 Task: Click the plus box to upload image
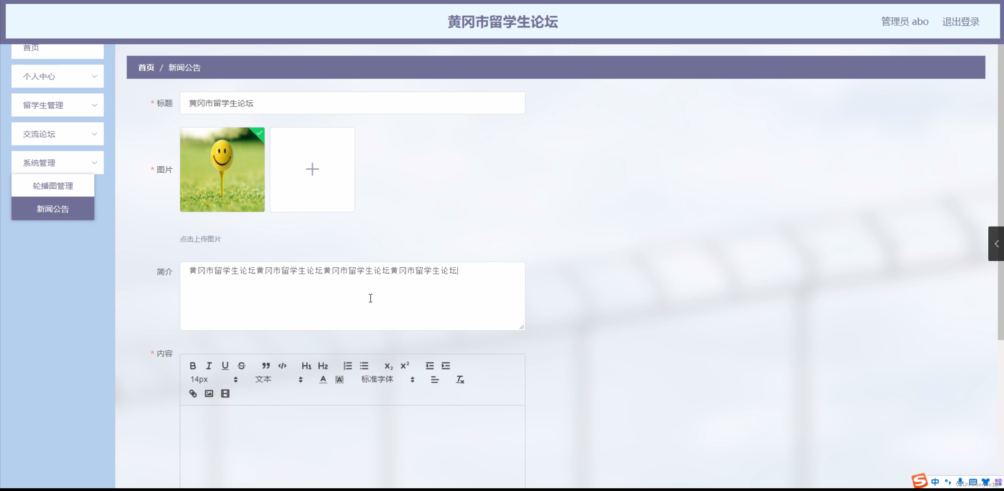pyautogui.click(x=312, y=170)
